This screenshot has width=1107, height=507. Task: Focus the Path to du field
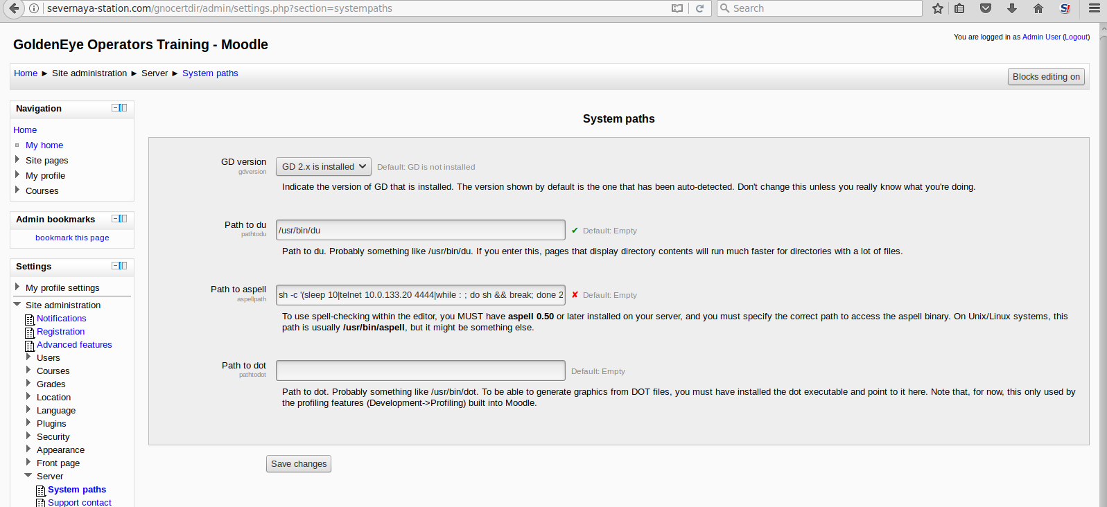[x=421, y=230]
